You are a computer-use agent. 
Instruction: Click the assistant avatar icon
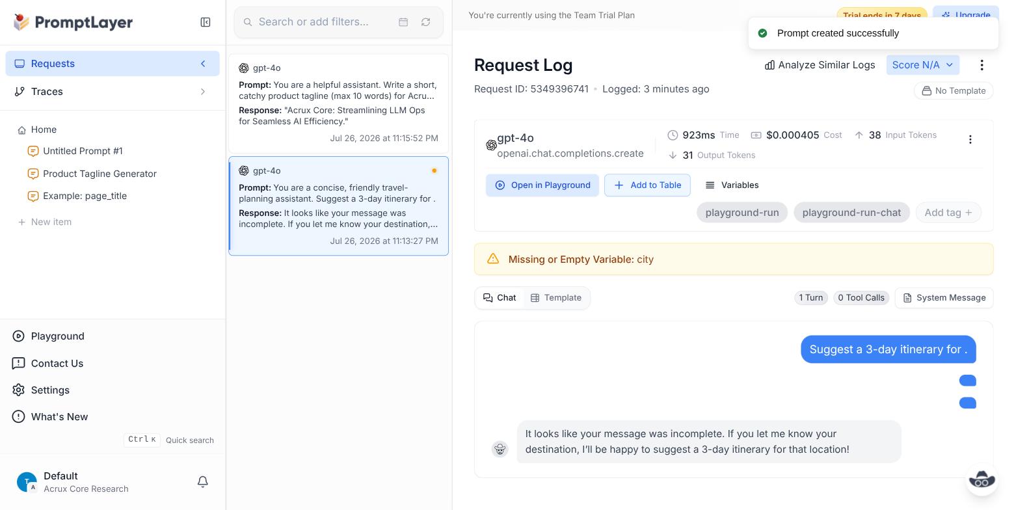click(500, 449)
